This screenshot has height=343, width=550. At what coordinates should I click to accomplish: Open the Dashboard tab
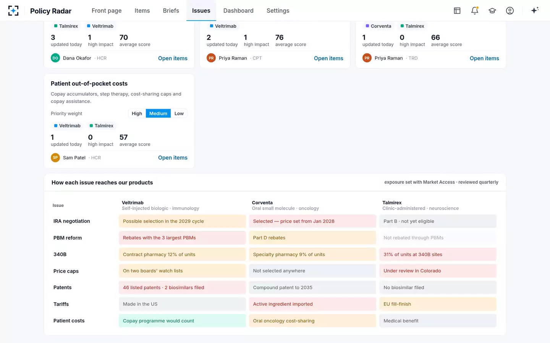click(238, 11)
